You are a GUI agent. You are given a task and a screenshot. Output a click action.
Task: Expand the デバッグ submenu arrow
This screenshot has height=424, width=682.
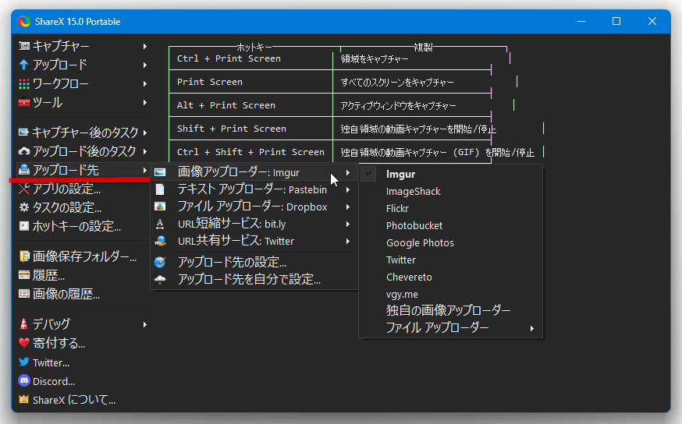pyautogui.click(x=145, y=324)
